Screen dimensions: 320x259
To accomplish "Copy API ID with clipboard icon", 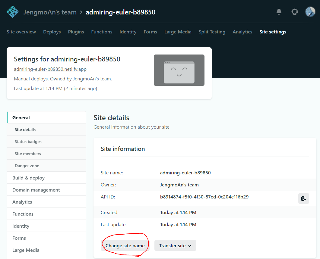I will point(303,198).
